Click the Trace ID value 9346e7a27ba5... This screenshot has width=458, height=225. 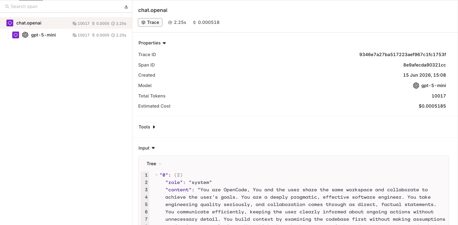click(402, 55)
